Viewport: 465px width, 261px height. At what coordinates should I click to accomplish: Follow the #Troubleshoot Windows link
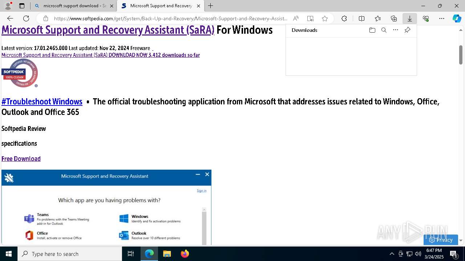tap(42, 101)
